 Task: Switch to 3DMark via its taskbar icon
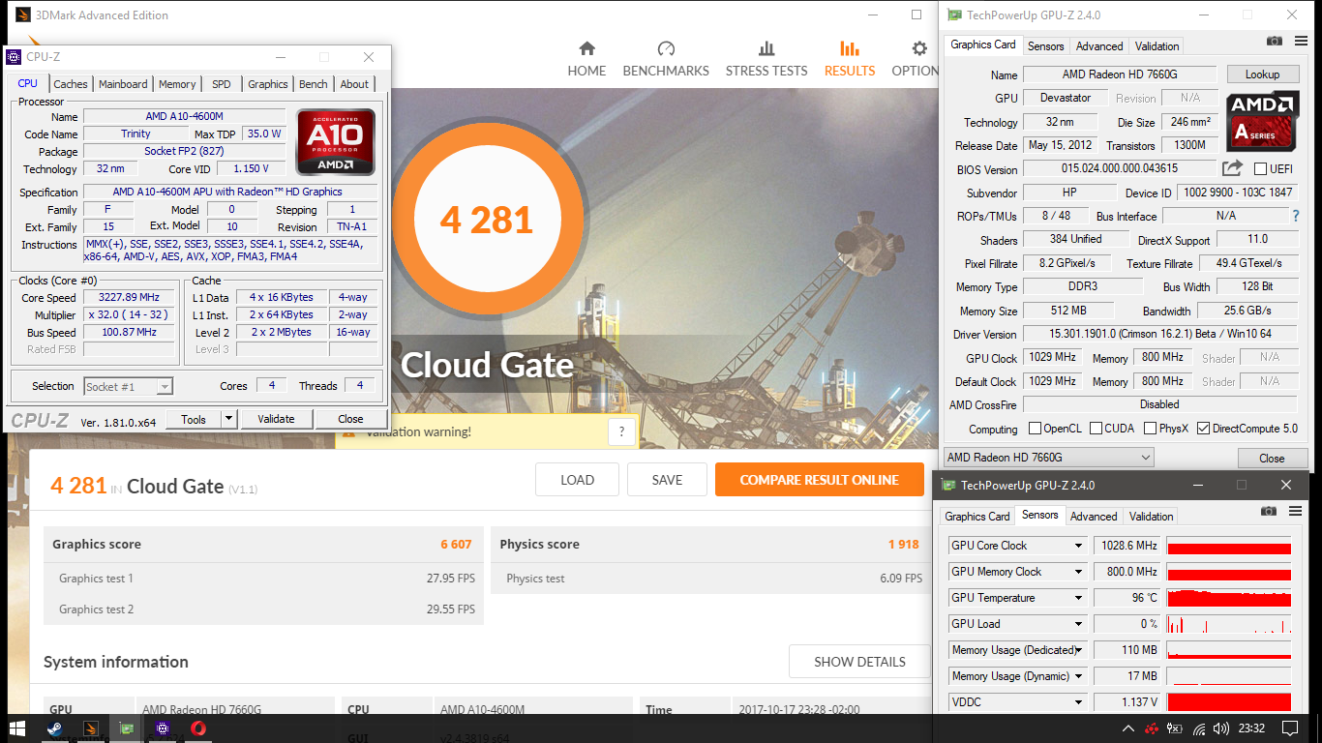click(91, 728)
